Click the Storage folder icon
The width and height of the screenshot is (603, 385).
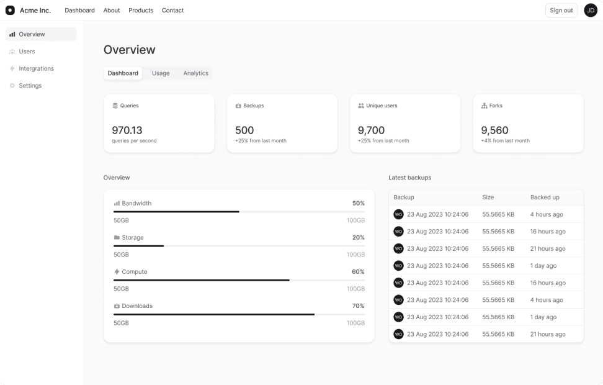click(117, 238)
